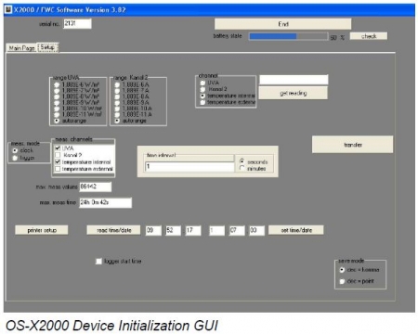
Task: Enable Kanal 2 measurement channel checkbox
Action: coord(58,155)
